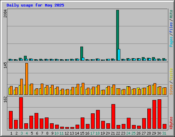
Task: Click green day label 10 on the x-axis
Action: (x=56, y=133)
